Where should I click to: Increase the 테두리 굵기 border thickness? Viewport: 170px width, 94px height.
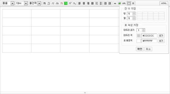click(x=144, y=29)
